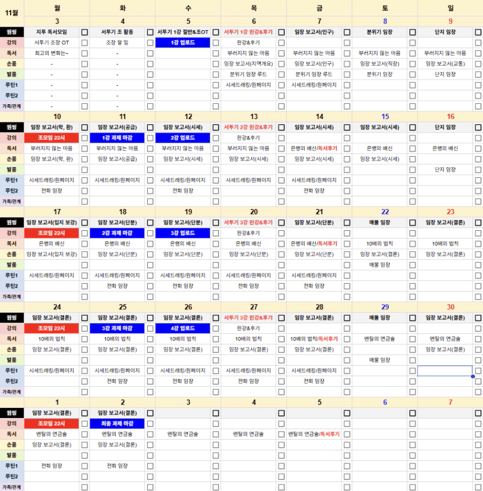Tick the checkbox next to '조장 할 일'

[150, 43]
